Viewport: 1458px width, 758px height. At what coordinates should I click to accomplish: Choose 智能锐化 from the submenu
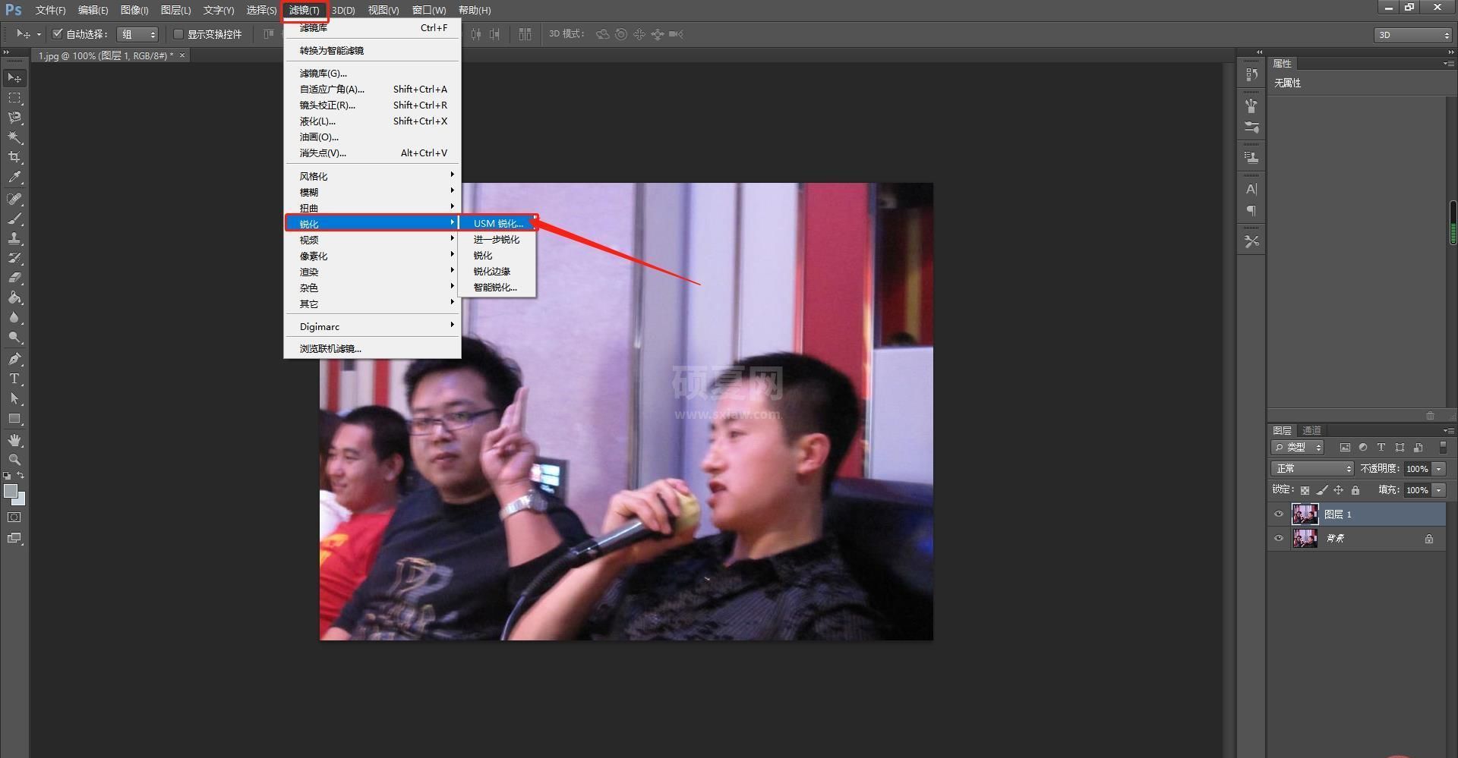coord(497,287)
